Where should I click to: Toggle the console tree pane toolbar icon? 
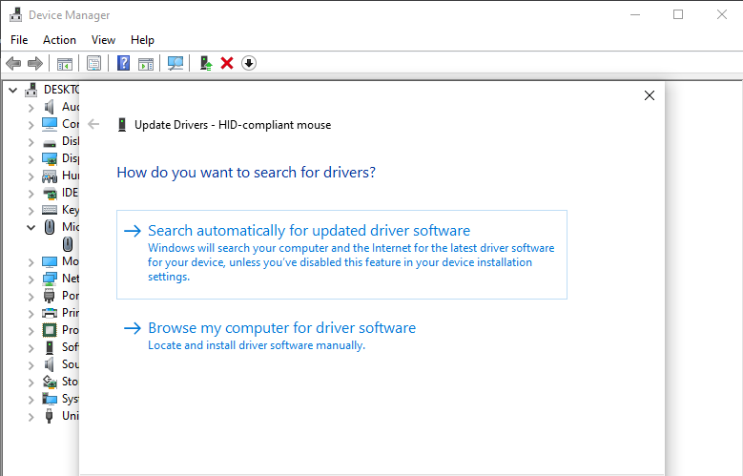click(x=65, y=63)
